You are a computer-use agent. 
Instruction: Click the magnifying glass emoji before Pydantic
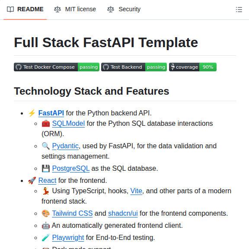(x=46, y=146)
